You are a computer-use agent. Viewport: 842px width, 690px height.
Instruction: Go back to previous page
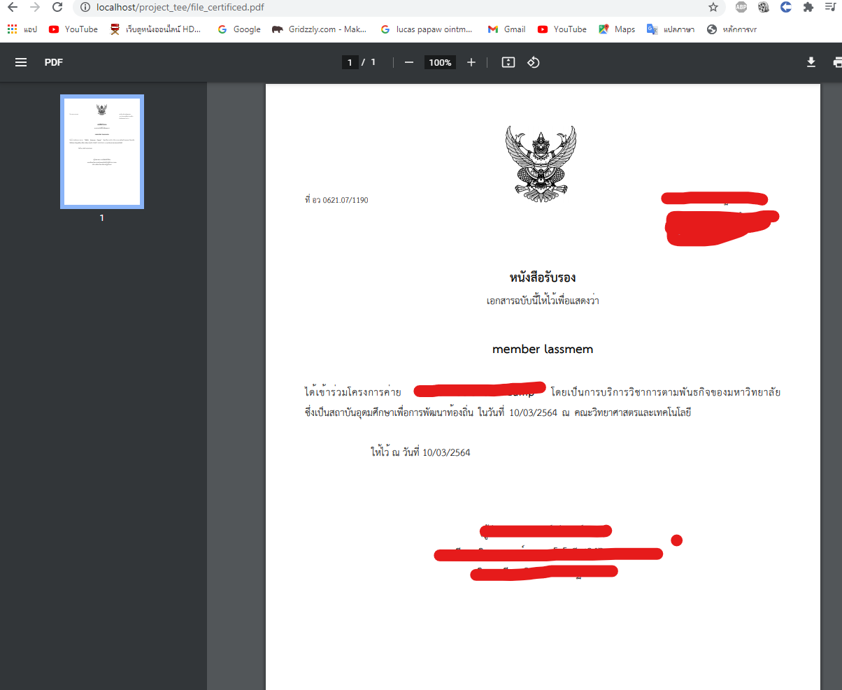(12, 7)
